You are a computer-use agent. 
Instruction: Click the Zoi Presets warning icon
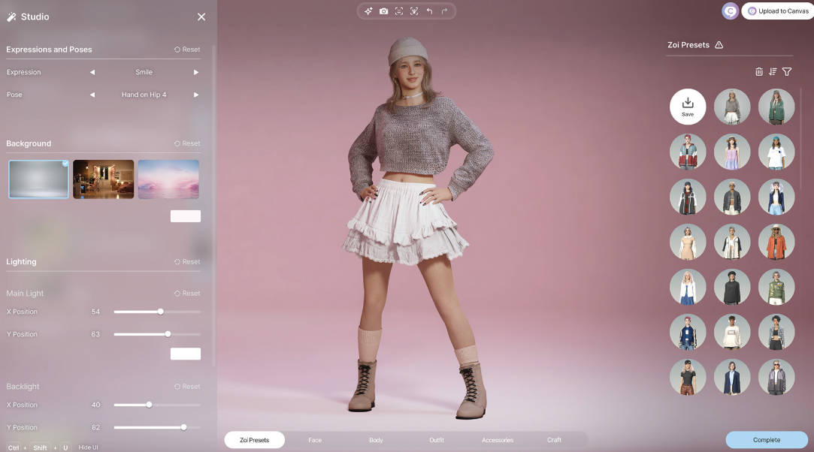[x=719, y=45]
